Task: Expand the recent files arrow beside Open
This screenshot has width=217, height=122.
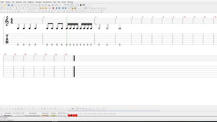Action: coord(6,5)
